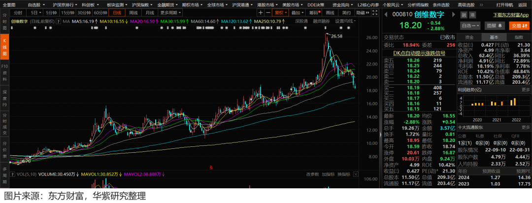This screenshot has width=532, height=203.
Task: Select 60分钟 period
Action: tap(100, 12)
